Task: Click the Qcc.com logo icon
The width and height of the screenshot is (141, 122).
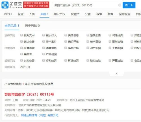Action: click(5, 5)
